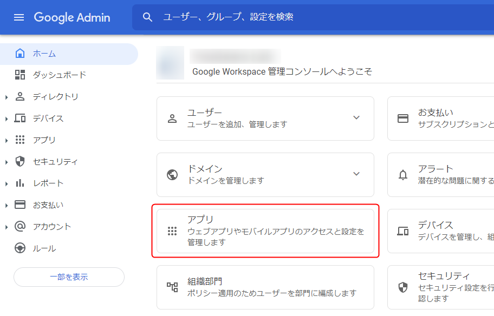Image resolution: width=494 pixels, height=316 pixels.
Task: Open the セキュリティ card on the right
Action: (x=444, y=276)
